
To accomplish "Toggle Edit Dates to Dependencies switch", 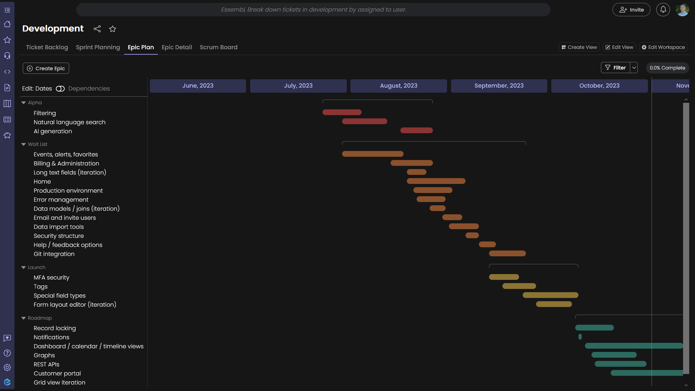I will (x=60, y=89).
